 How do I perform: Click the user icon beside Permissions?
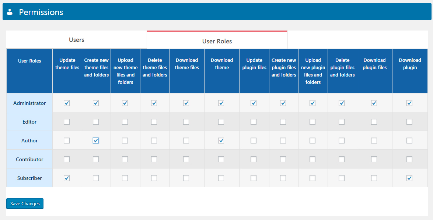point(10,12)
